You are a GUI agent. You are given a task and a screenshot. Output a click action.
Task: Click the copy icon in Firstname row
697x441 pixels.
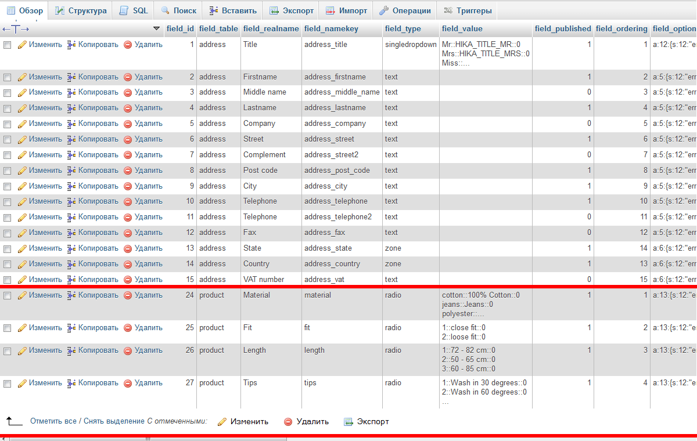72,77
